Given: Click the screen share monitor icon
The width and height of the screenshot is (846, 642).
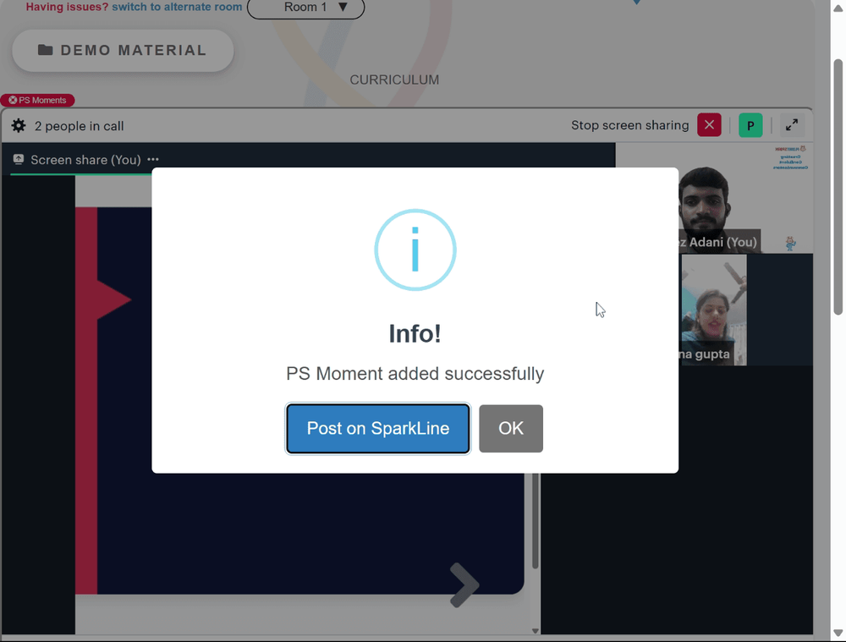Looking at the screenshot, I should (19, 159).
